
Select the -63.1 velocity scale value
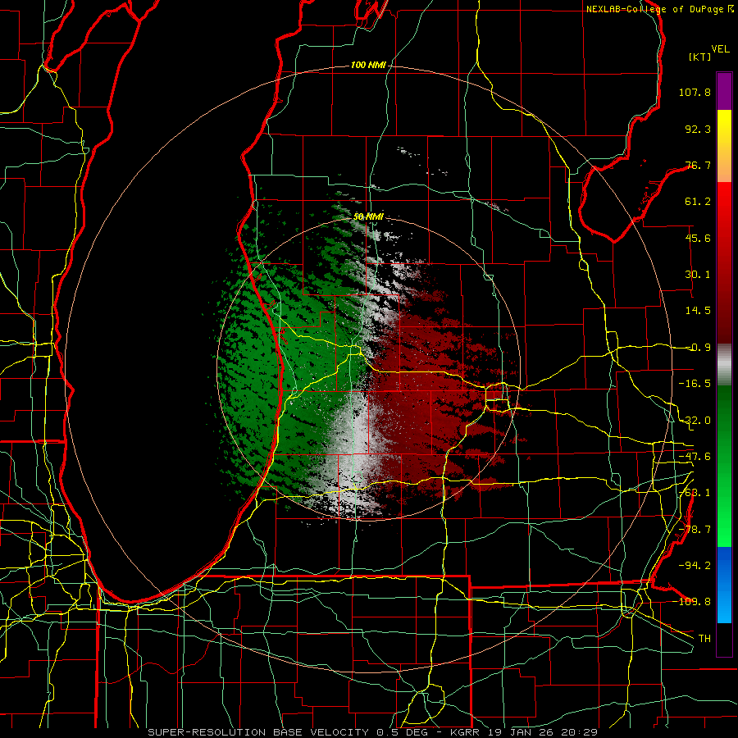pos(695,493)
